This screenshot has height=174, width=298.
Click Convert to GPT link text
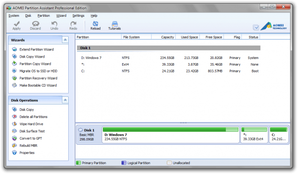pos(31,138)
